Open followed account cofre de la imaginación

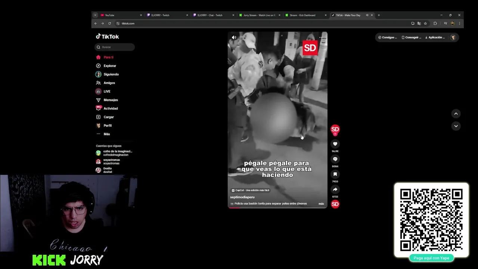tap(114, 153)
